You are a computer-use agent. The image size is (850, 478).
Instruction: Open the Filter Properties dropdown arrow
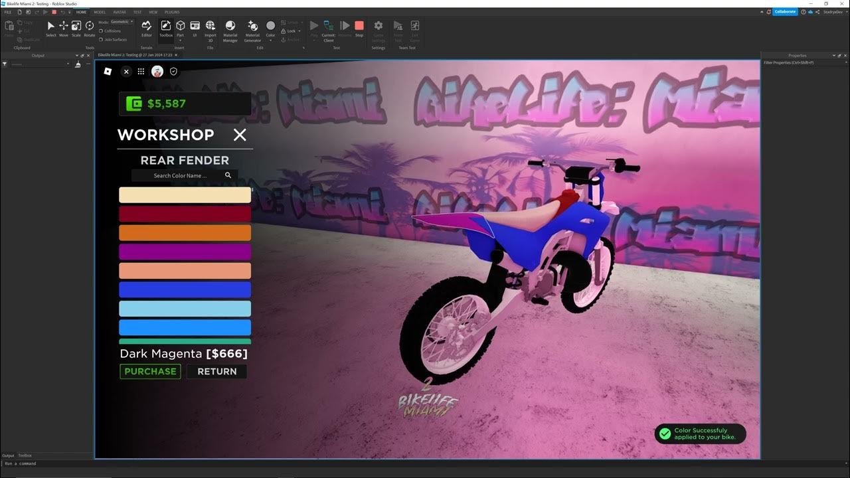845,62
